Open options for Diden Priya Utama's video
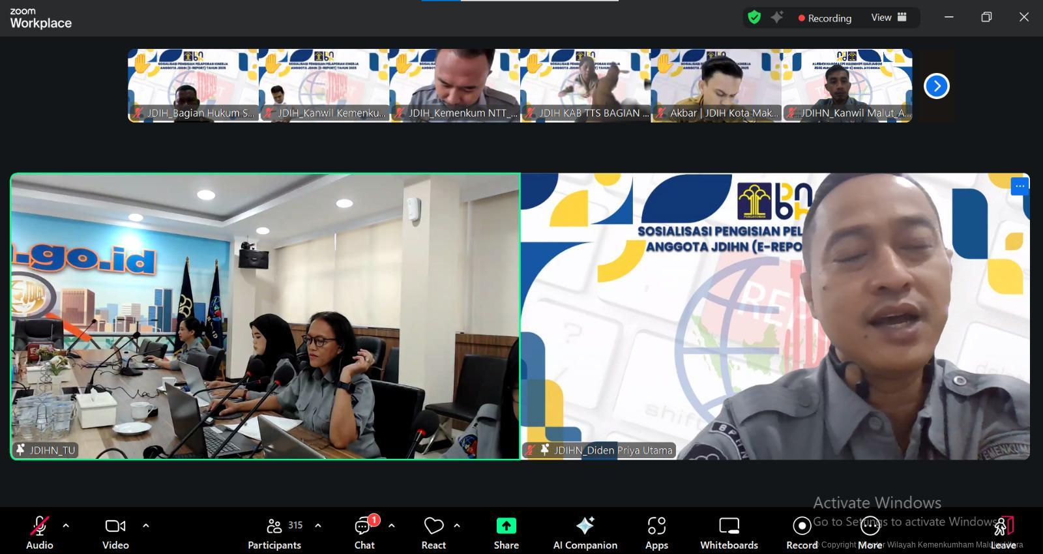This screenshot has height=554, width=1043. [x=1020, y=186]
